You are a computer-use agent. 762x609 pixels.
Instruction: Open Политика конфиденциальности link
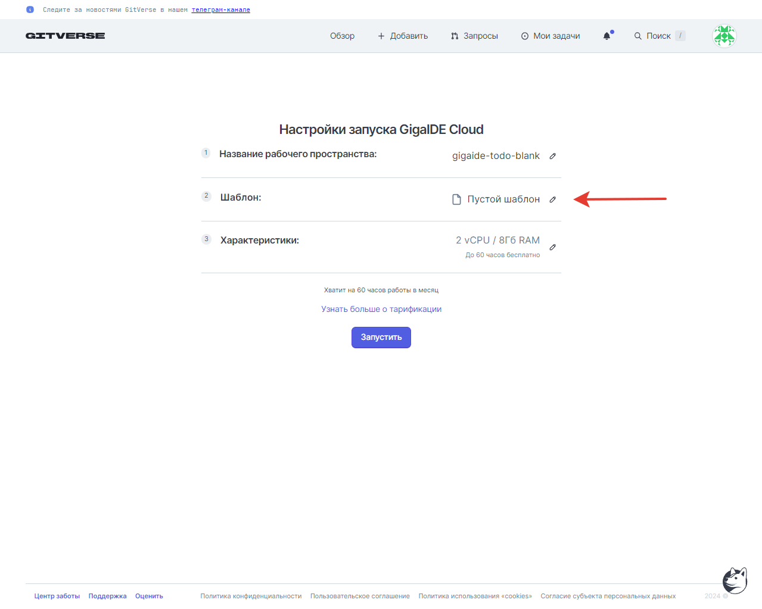(251, 596)
